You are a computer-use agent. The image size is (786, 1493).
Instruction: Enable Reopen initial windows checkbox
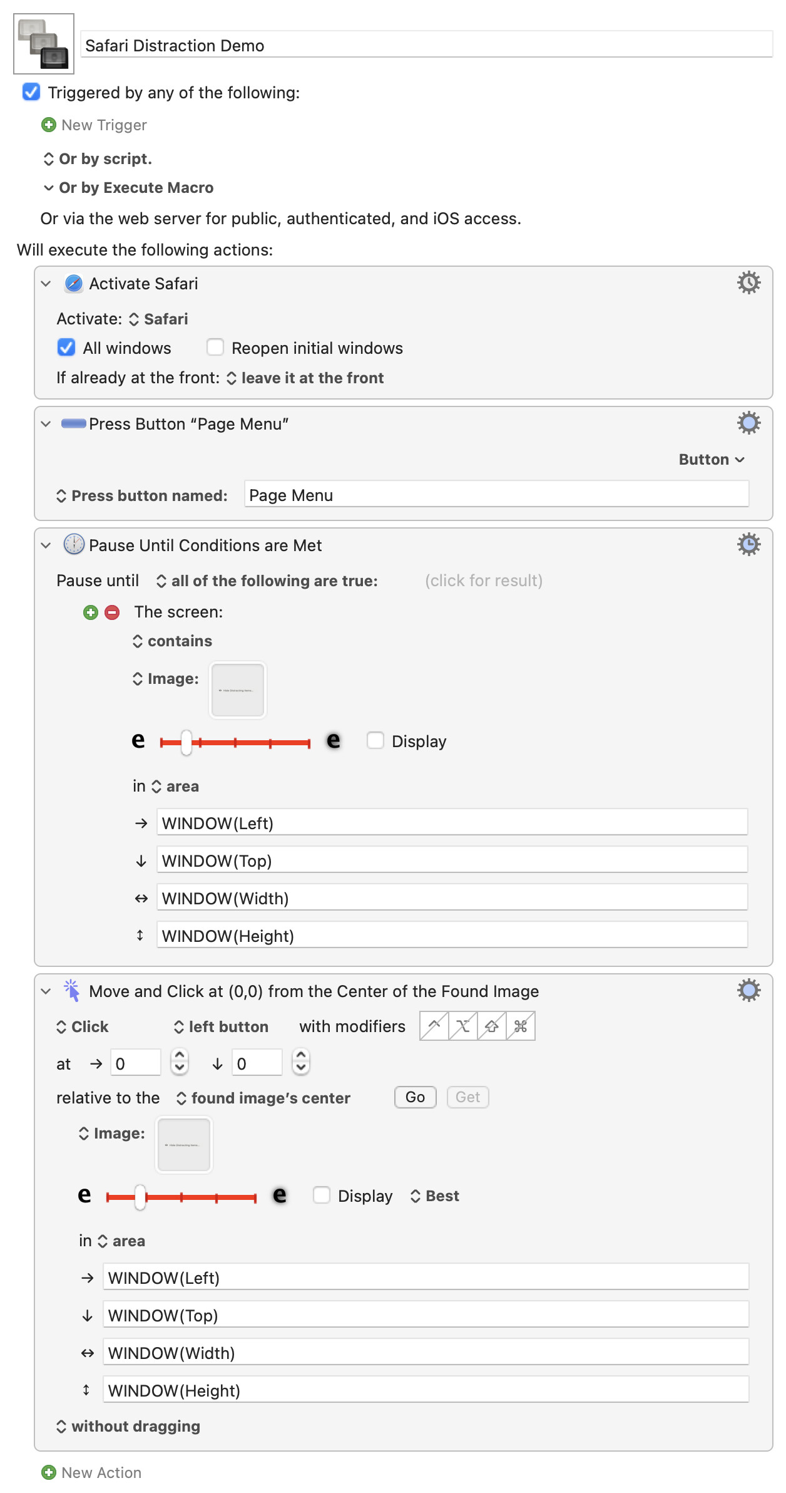[x=215, y=348]
